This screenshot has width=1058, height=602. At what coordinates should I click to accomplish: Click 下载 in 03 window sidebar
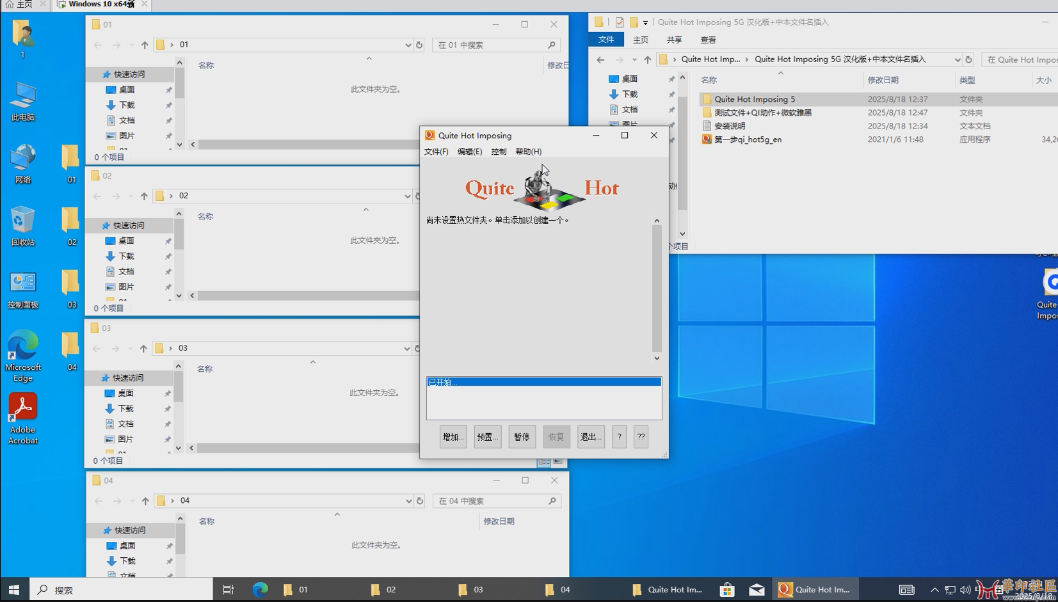coord(125,408)
